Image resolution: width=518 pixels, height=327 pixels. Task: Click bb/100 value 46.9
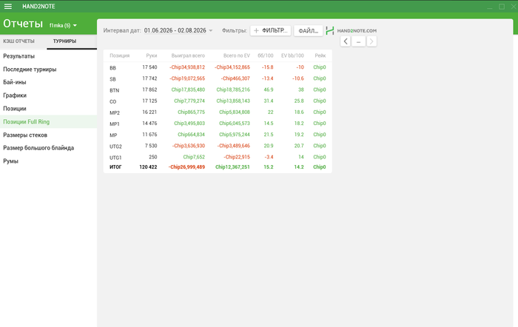pos(269,90)
